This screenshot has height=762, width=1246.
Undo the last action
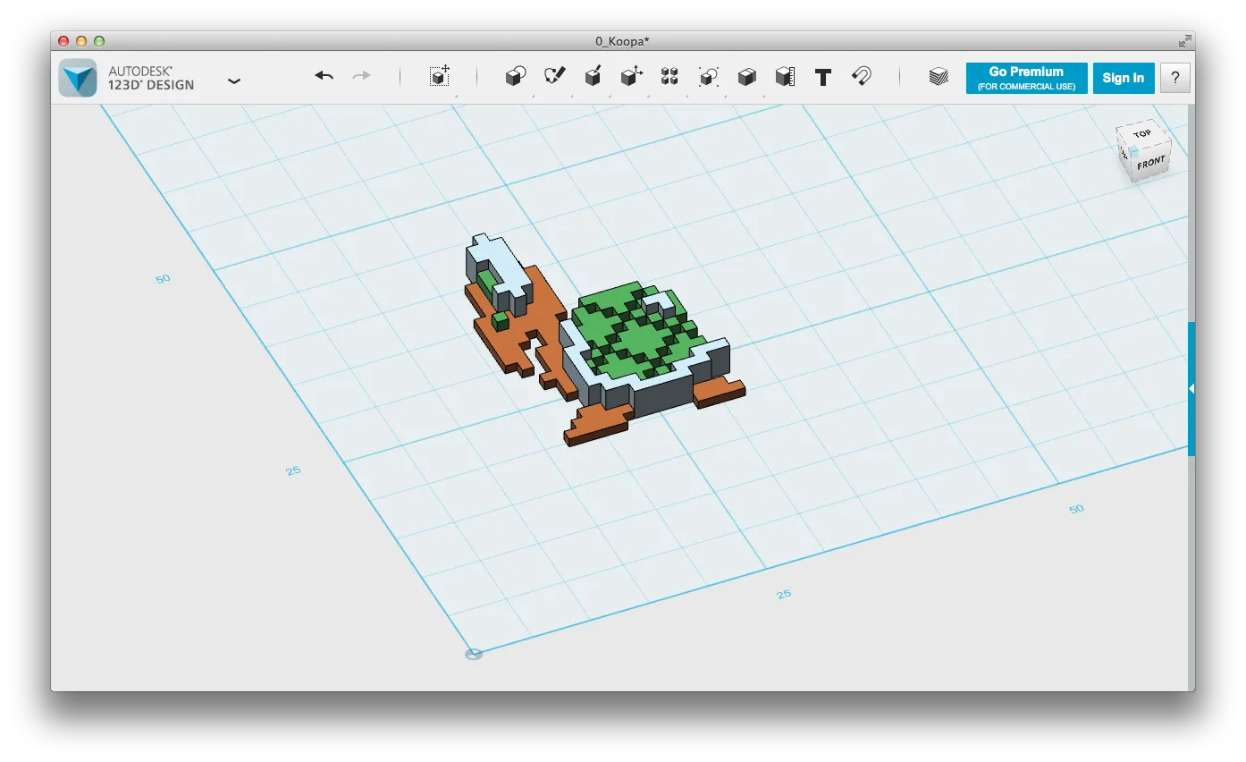324,77
